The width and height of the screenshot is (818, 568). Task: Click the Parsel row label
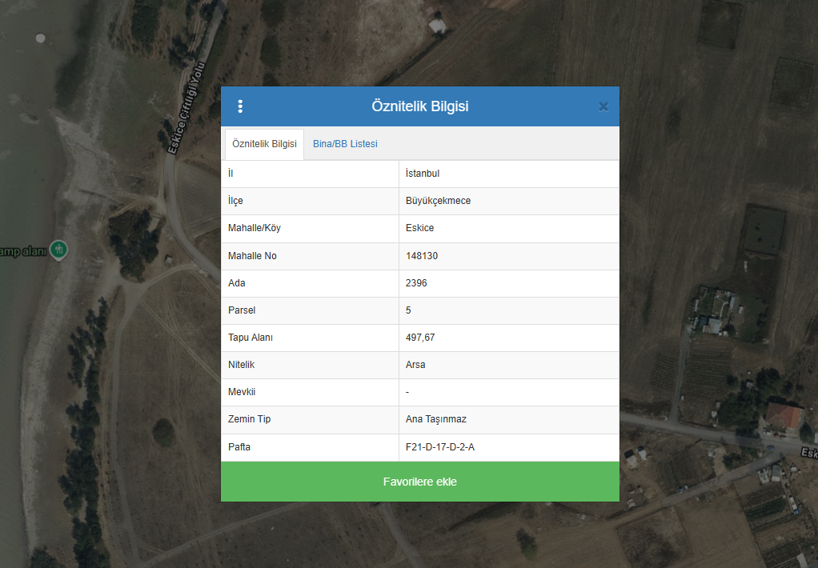[x=242, y=310]
